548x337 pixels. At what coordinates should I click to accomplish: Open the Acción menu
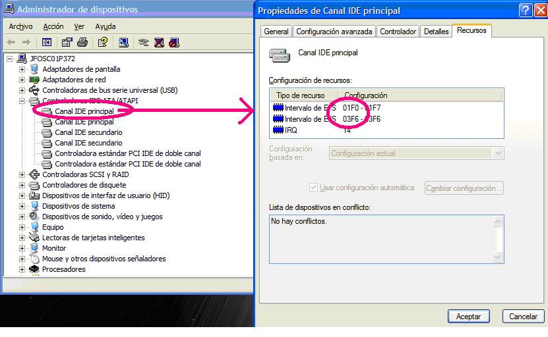(x=53, y=26)
